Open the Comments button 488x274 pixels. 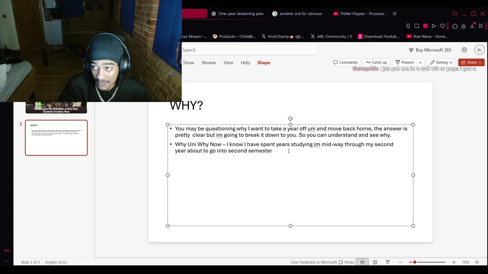(345, 62)
